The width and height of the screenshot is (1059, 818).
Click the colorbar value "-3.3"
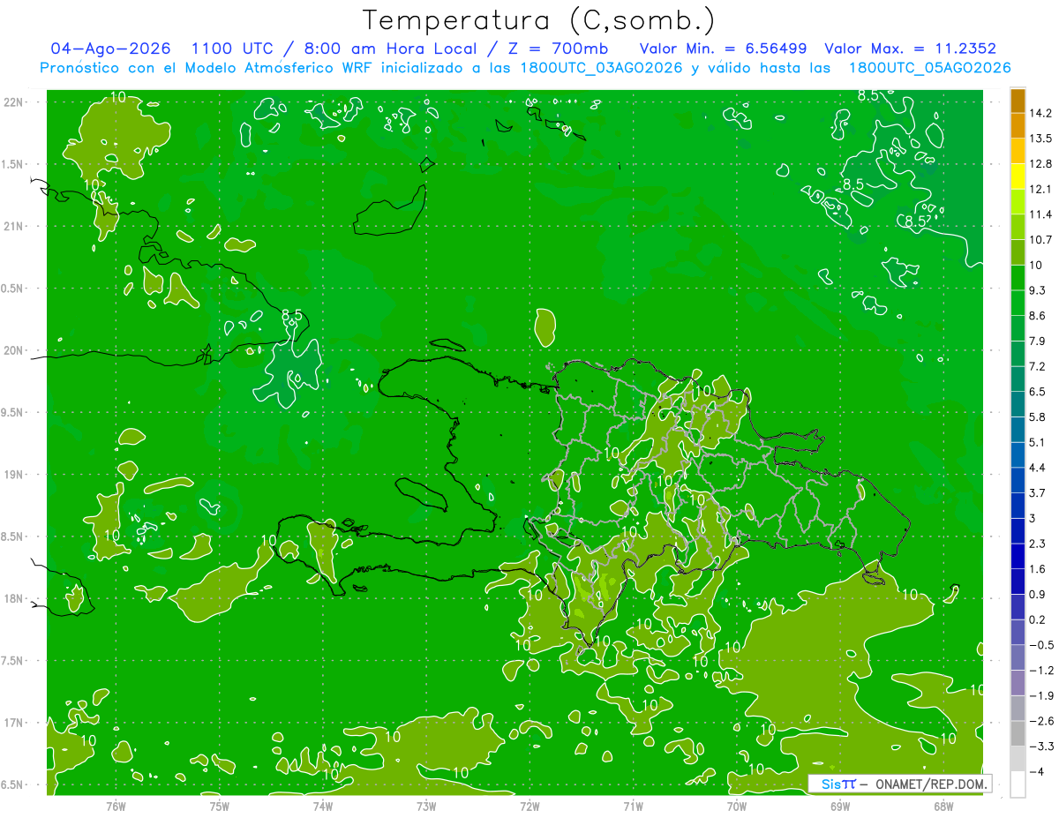(x=1041, y=747)
